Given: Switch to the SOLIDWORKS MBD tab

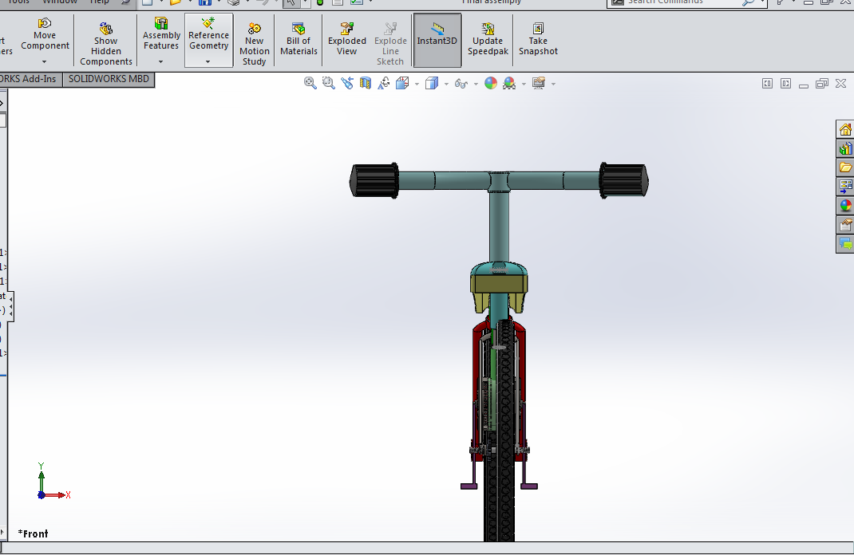Looking at the screenshot, I should tap(109, 79).
